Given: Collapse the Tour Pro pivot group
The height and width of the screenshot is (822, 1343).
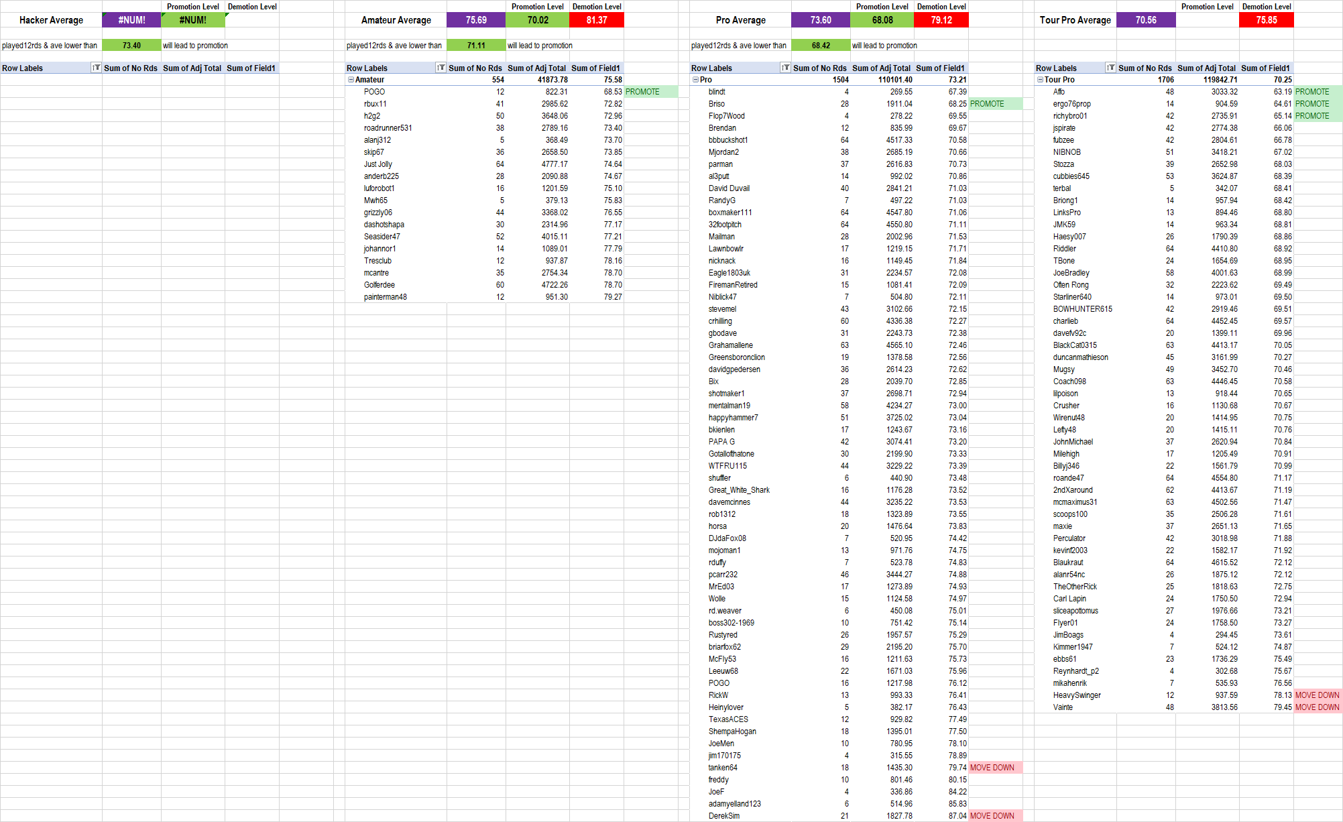Looking at the screenshot, I should tap(1040, 80).
